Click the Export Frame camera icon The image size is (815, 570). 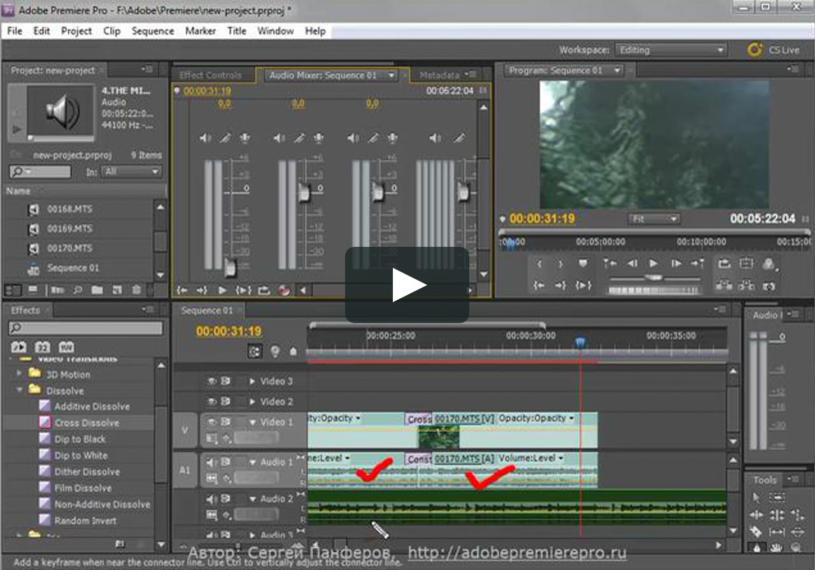769,286
